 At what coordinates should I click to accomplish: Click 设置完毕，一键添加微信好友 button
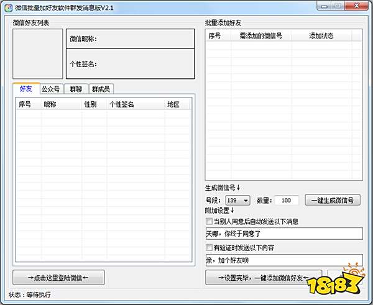point(264,278)
